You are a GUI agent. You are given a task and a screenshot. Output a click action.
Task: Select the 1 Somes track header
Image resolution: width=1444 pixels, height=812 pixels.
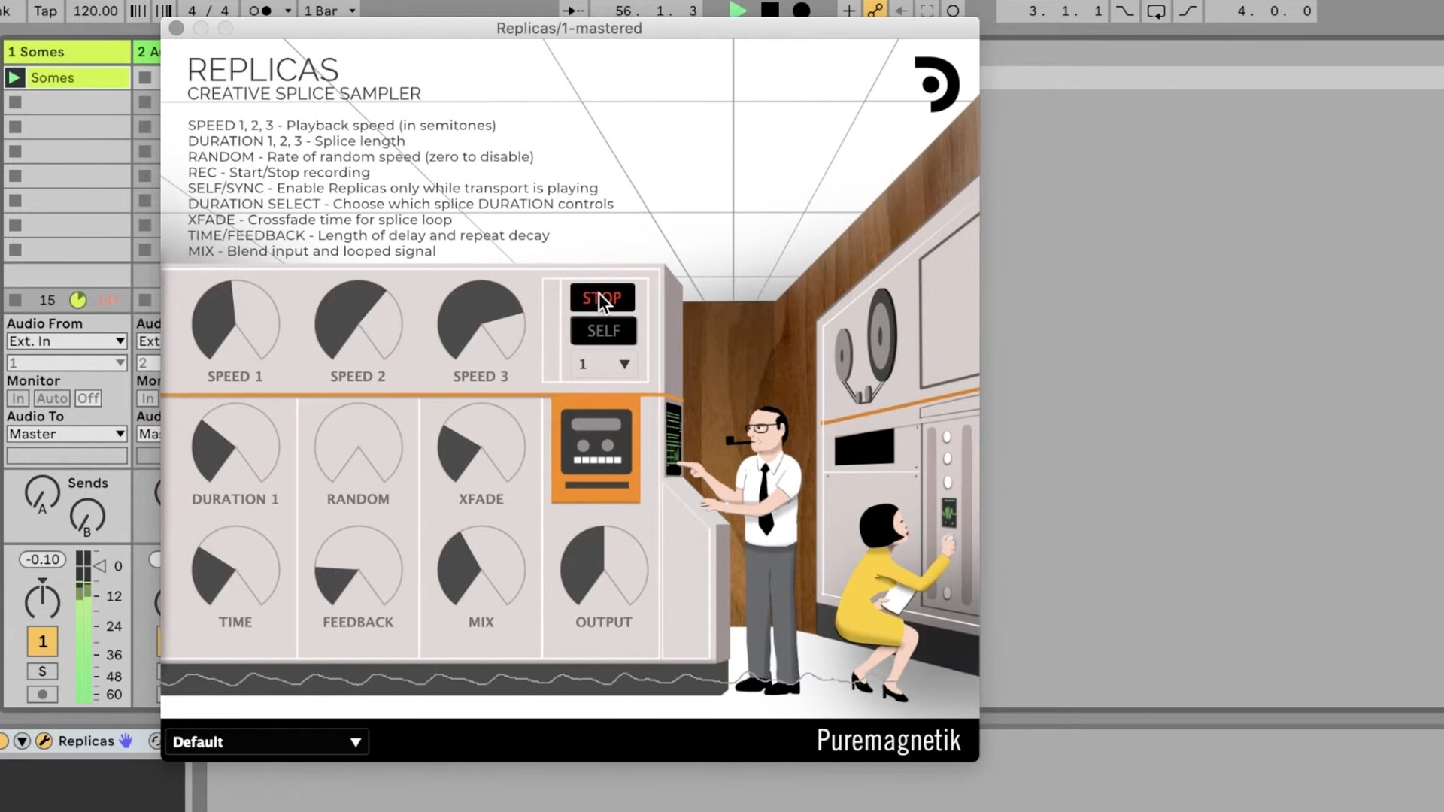(x=67, y=52)
